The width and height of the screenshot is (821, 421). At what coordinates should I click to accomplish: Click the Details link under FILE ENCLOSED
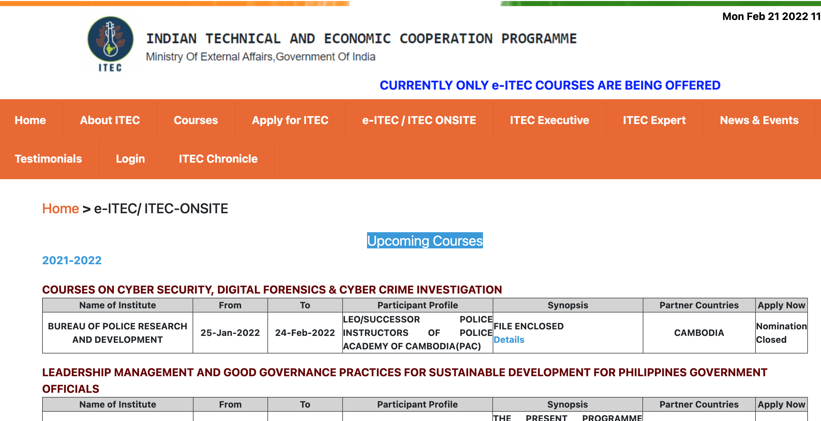tap(509, 340)
